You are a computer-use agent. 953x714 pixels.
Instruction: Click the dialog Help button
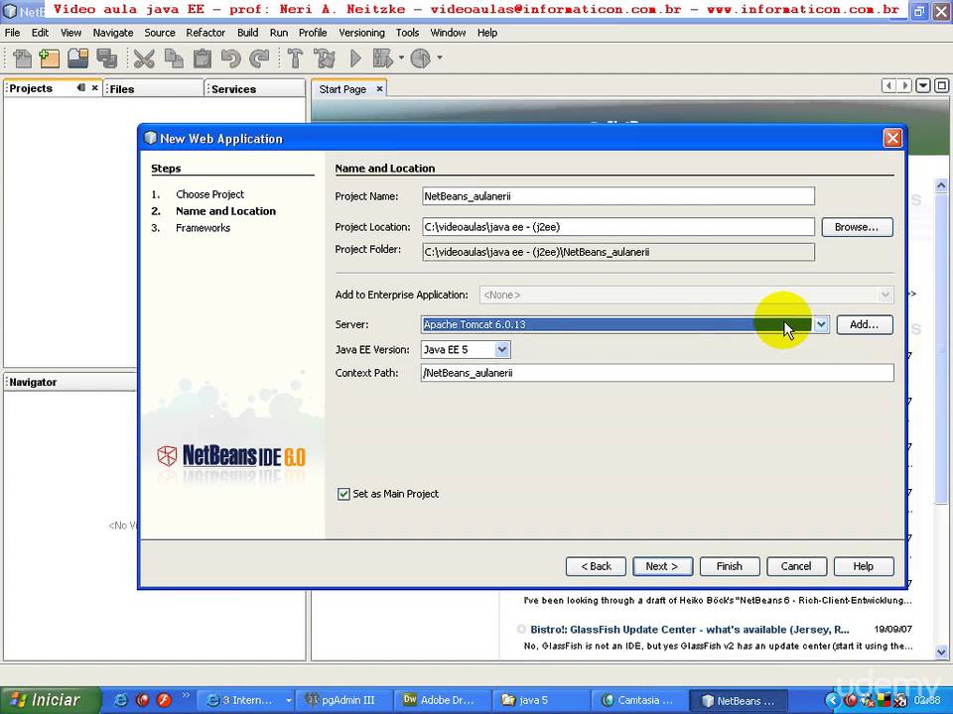coord(863,566)
